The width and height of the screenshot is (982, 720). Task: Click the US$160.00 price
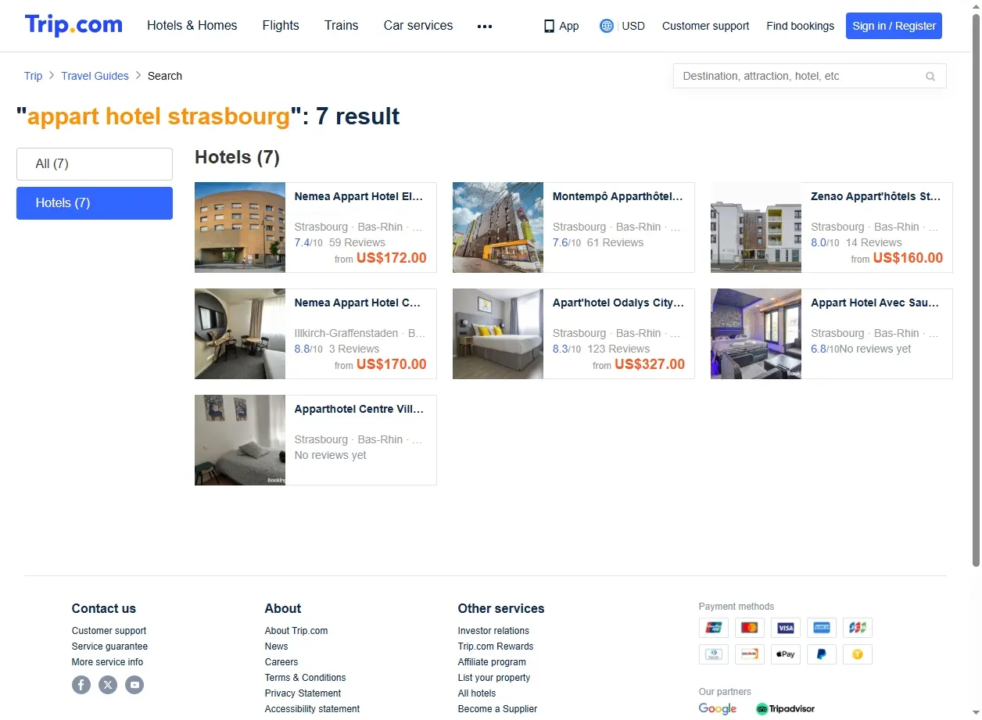[908, 258]
